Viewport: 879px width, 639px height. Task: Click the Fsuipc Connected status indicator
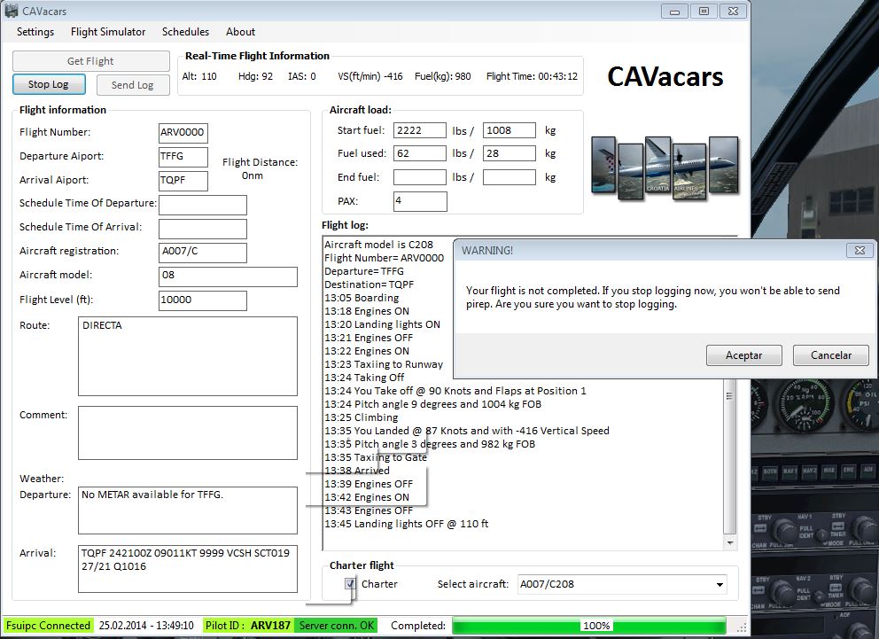pyautogui.click(x=48, y=626)
